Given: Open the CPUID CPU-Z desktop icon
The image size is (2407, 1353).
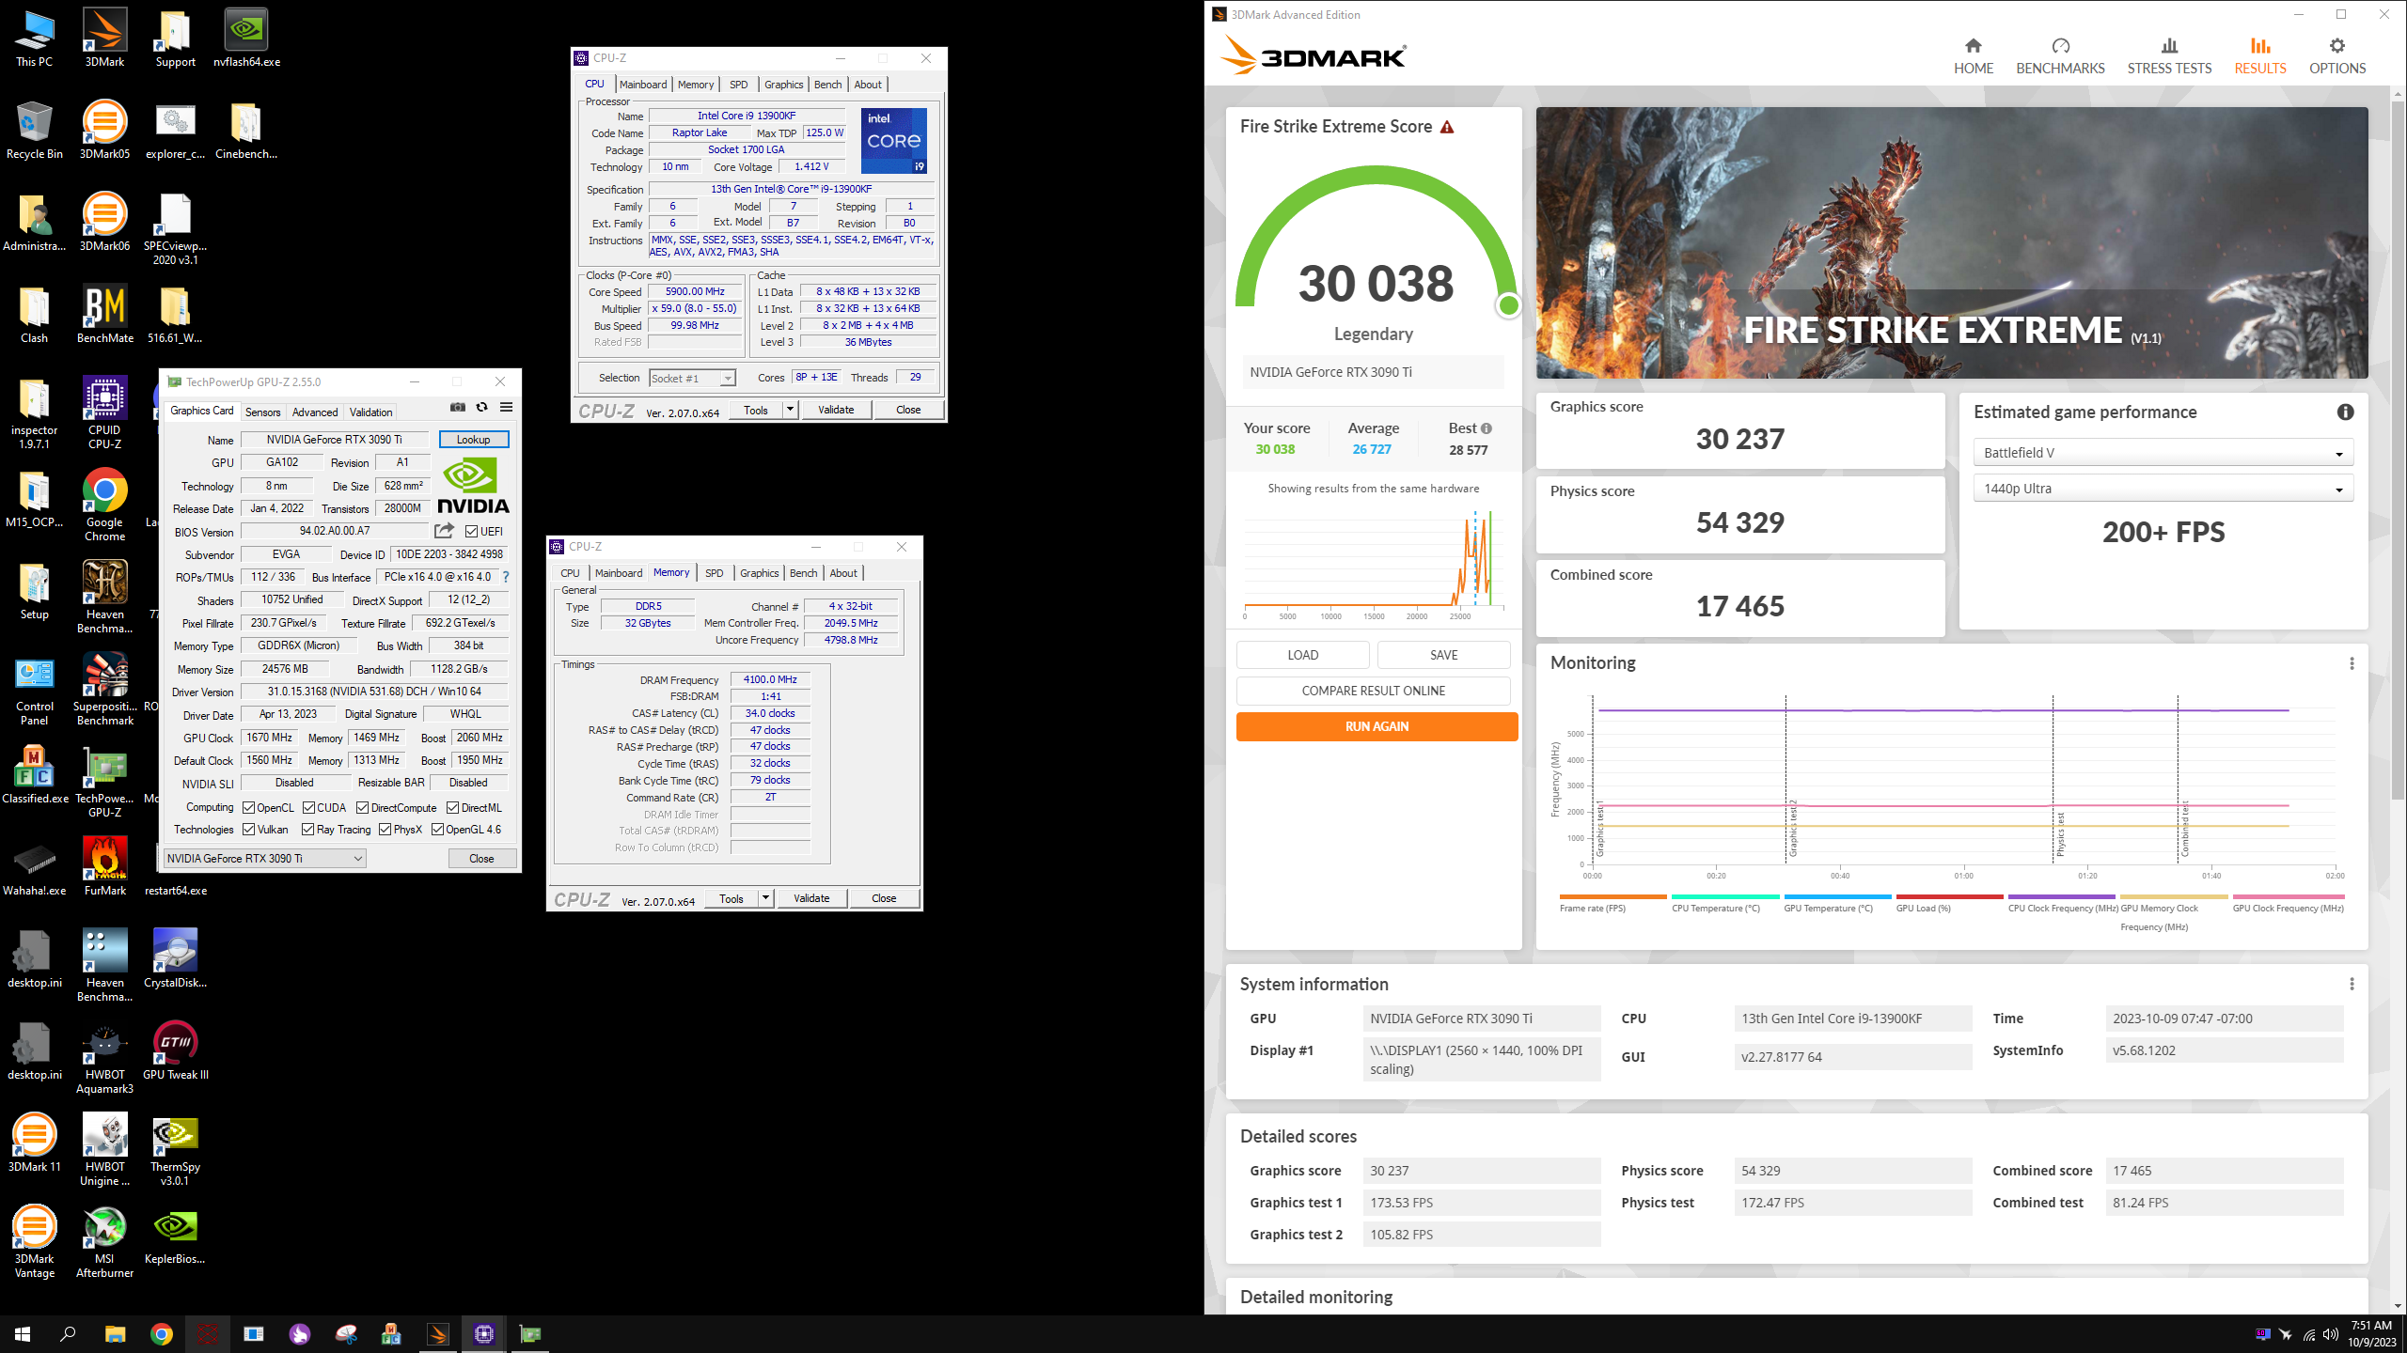Looking at the screenshot, I should (x=104, y=413).
